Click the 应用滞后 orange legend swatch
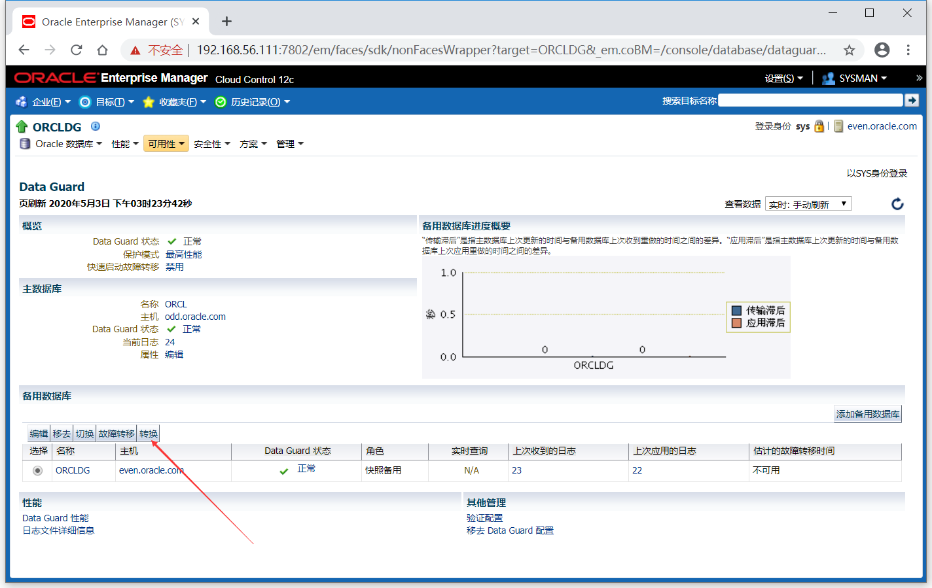The image size is (932, 588). tap(736, 323)
